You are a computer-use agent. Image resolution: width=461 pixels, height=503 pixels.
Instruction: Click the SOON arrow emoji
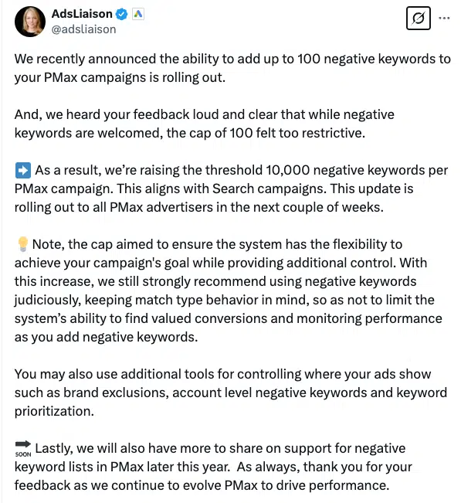pyautogui.click(x=23, y=448)
